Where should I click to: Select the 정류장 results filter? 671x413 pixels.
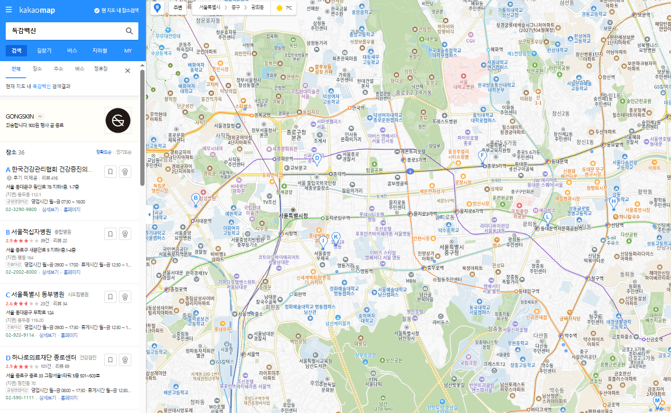101,69
